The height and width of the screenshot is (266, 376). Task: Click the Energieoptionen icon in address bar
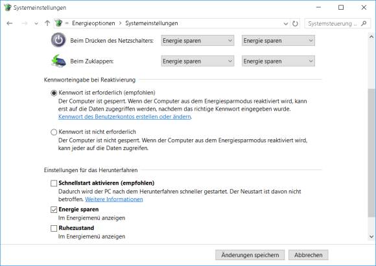(x=58, y=23)
